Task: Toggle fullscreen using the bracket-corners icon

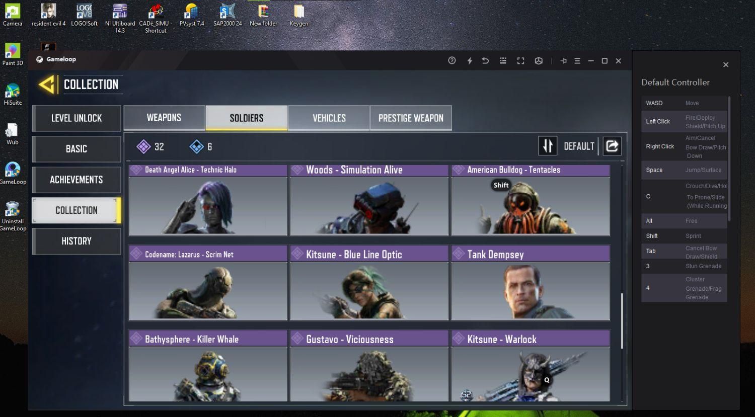Action: pyautogui.click(x=521, y=60)
